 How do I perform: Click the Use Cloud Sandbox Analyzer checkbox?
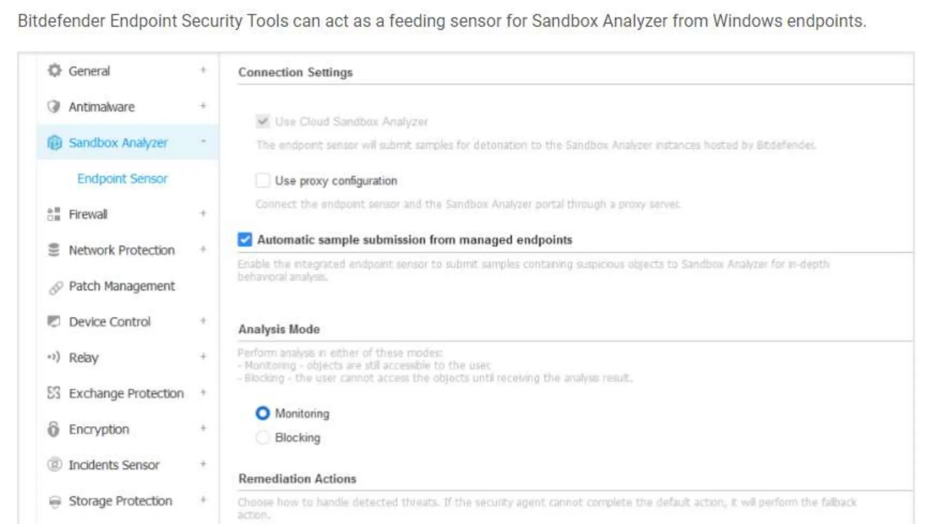tap(263, 121)
